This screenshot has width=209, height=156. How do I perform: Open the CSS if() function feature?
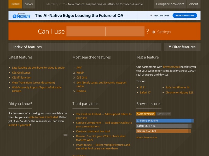[x=22, y=77]
